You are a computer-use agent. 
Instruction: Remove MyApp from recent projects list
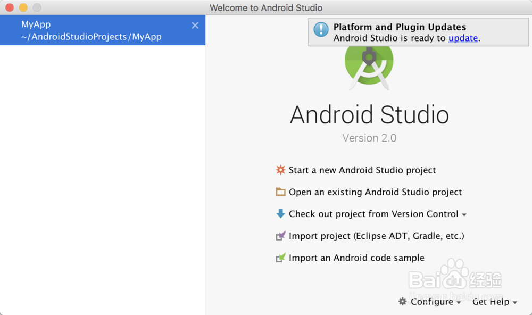[x=195, y=24]
